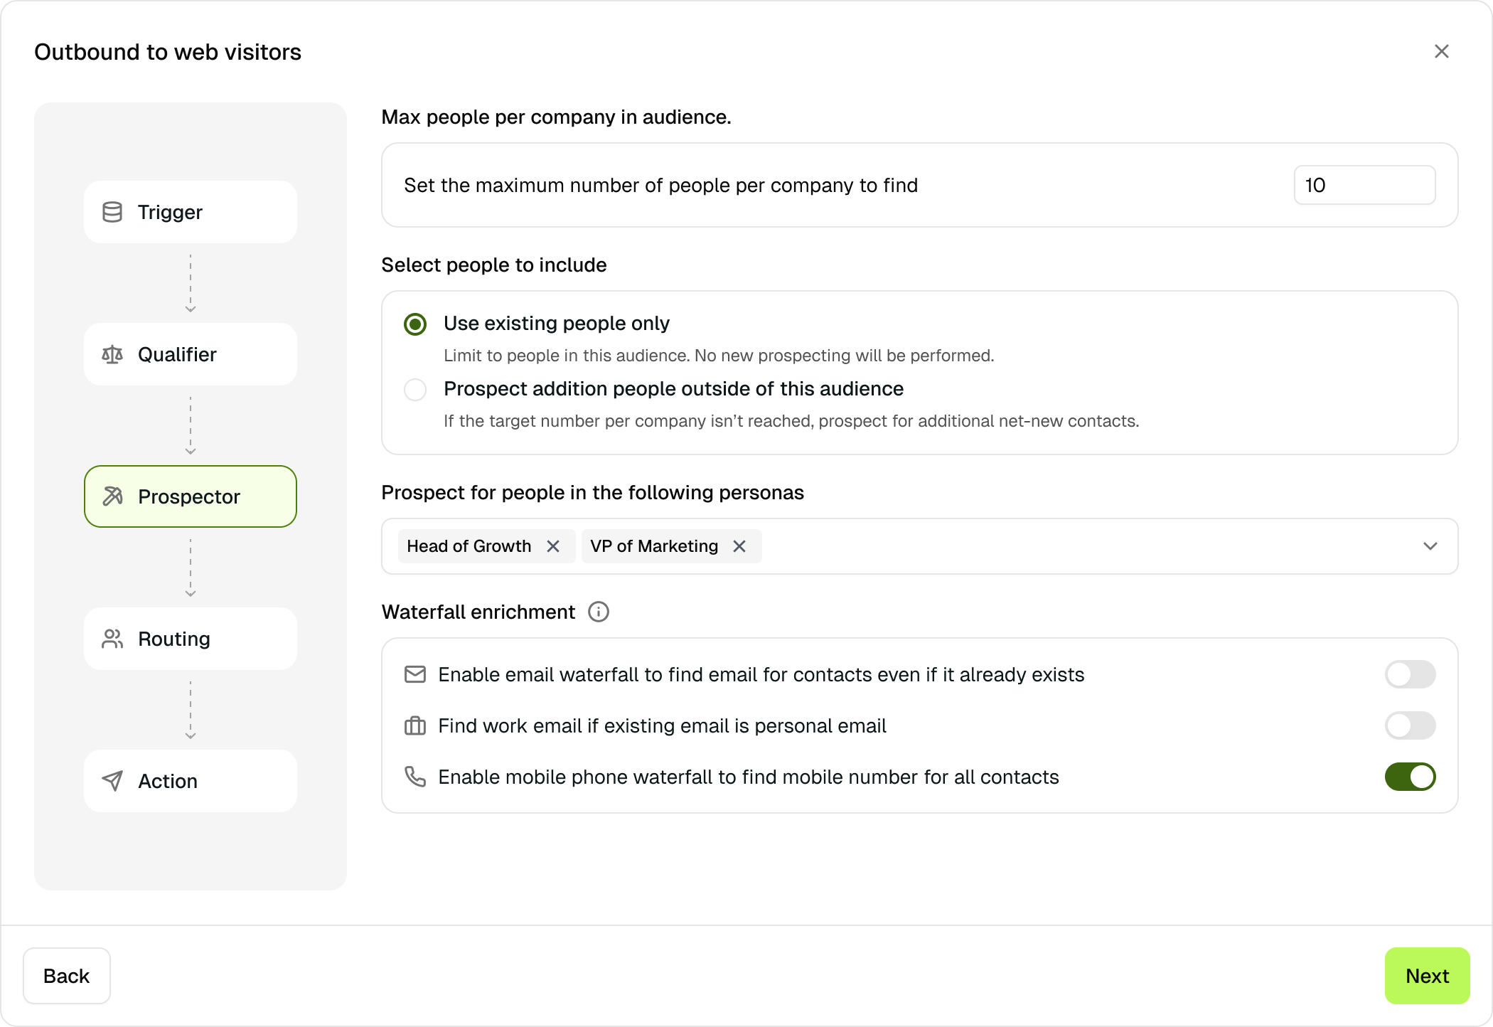Click the Trigger database icon
The width and height of the screenshot is (1493, 1027).
112,212
